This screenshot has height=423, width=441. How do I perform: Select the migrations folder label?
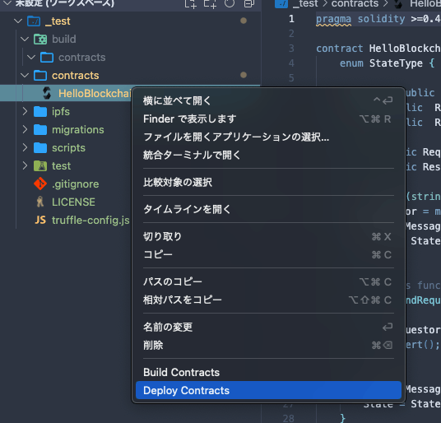tap(78, 130)
